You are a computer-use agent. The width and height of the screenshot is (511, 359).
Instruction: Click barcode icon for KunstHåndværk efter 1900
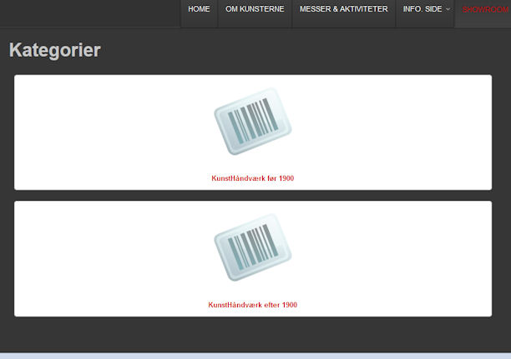[252, 247]
